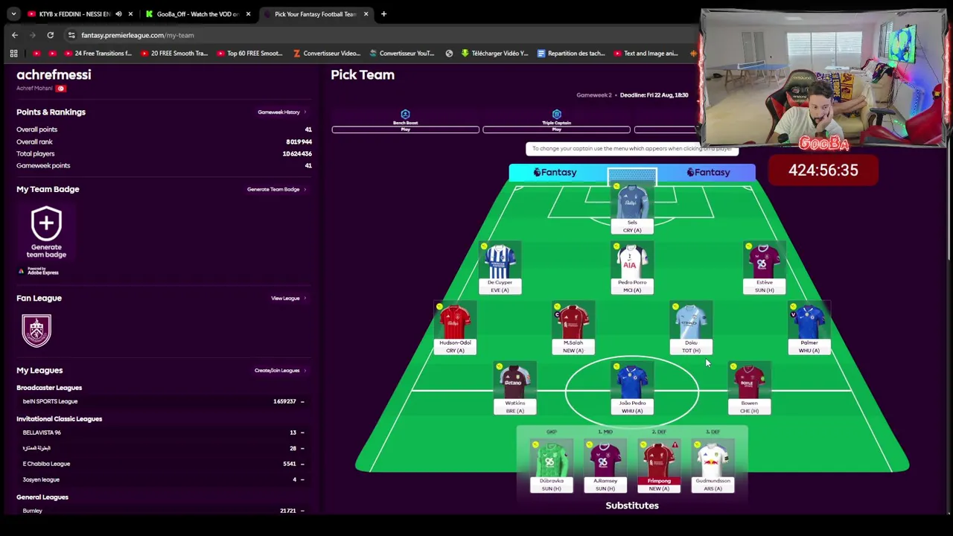Image resolution: width=953 pixels, height=536 pixels.
Task: Open Generate Team Badge link
Action: 276,189
